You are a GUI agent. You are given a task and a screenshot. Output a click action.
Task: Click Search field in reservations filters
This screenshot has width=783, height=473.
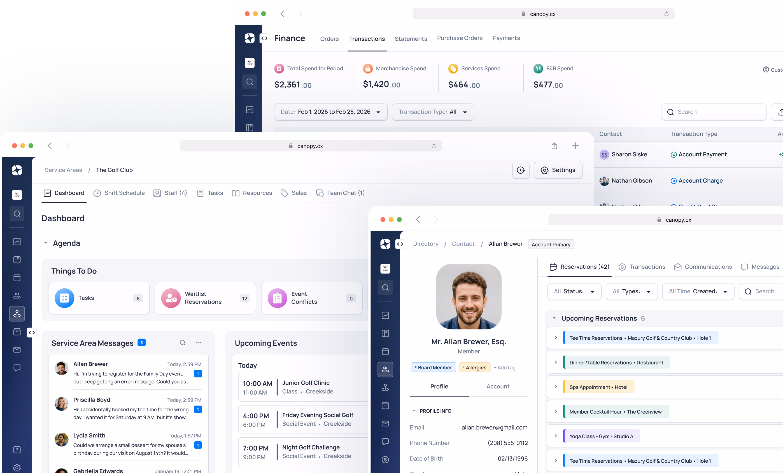(761, 291)
